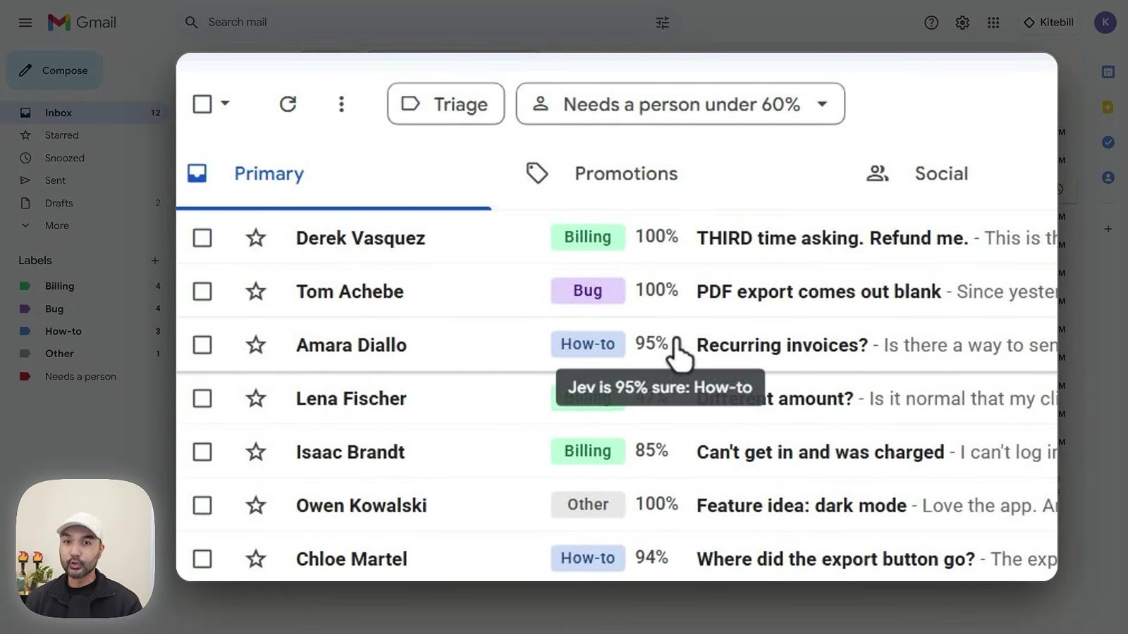Open the Support help icon
Viewport: 1128px width, 634px height.
point(931,23)
